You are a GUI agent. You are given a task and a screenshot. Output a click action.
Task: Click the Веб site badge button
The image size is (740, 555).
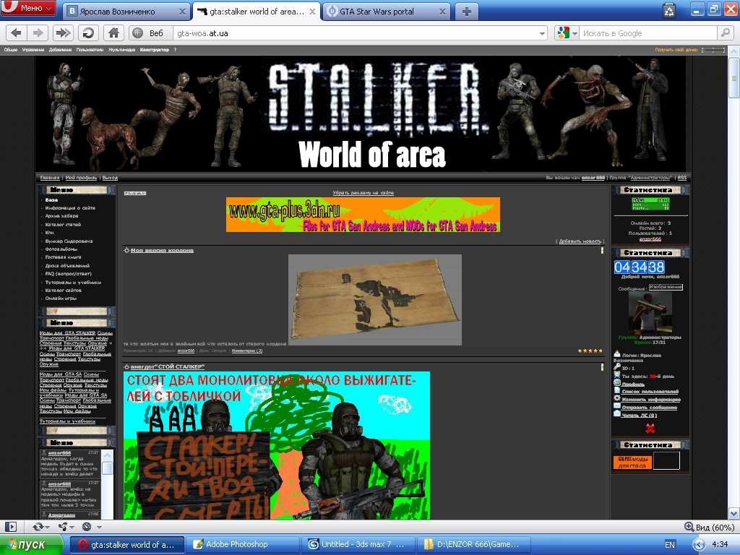click(149, 33)
